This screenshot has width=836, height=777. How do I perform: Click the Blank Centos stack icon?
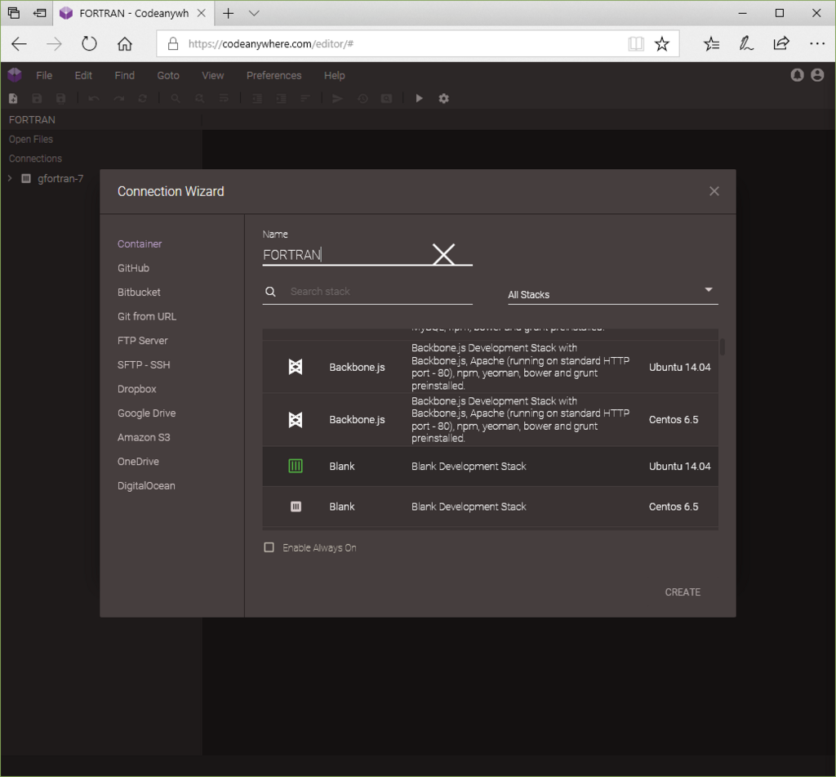(x=296, y=507)
